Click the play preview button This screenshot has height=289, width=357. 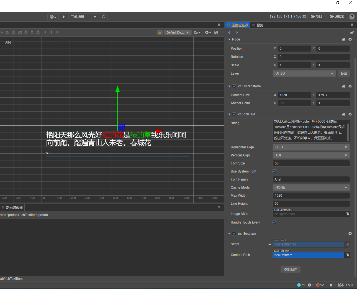[x=63, y=17]
